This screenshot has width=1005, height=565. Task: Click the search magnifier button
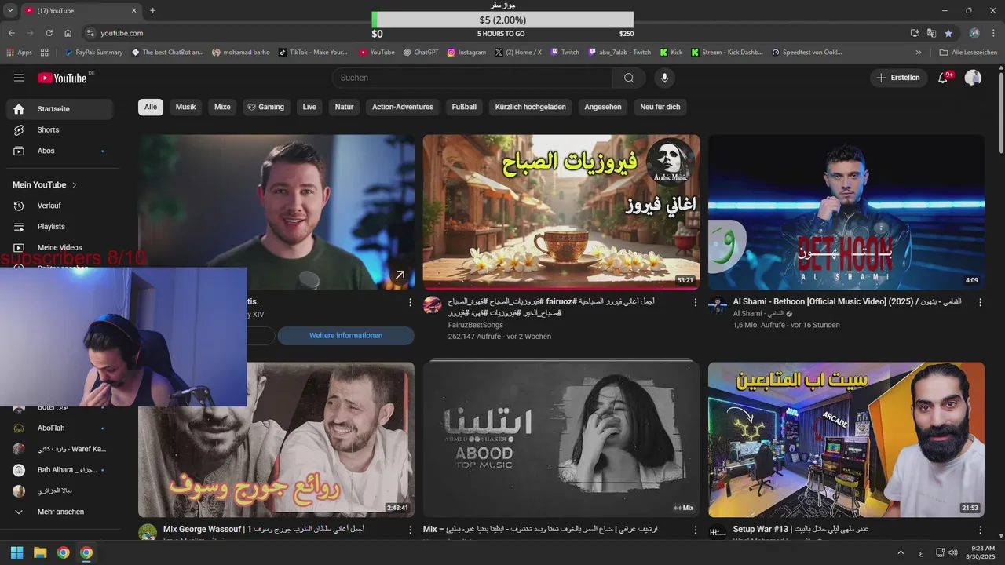[629, 78]
